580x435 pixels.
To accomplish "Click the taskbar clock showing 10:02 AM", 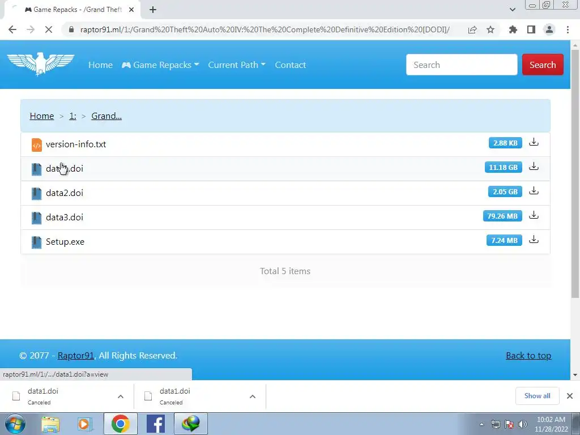I will coord(551,424).
